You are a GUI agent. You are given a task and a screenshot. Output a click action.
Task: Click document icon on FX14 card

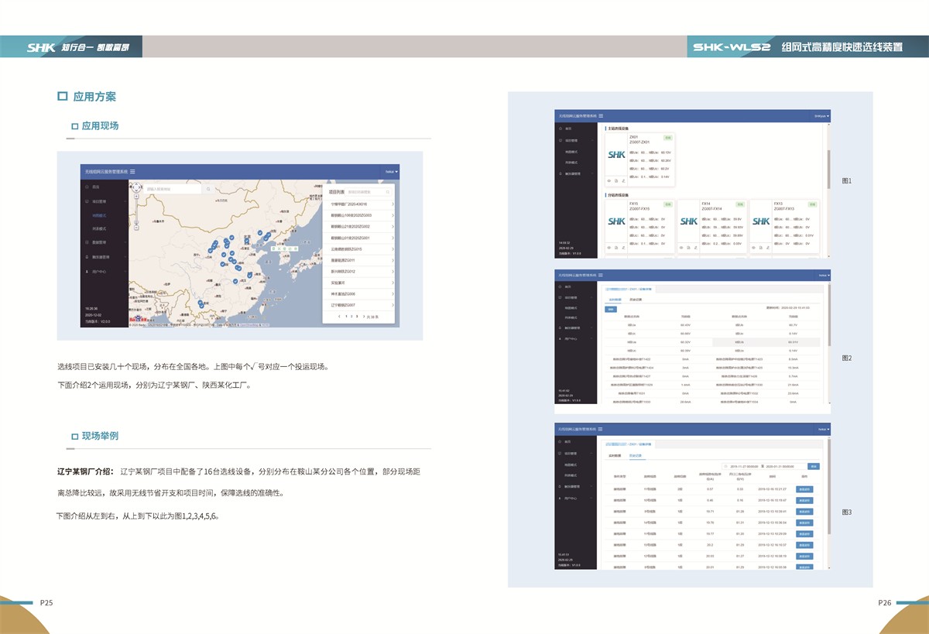tap(688, 248)
